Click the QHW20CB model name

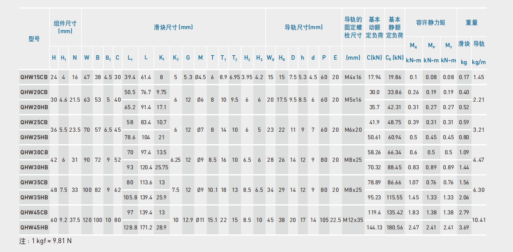coord(34,92)
